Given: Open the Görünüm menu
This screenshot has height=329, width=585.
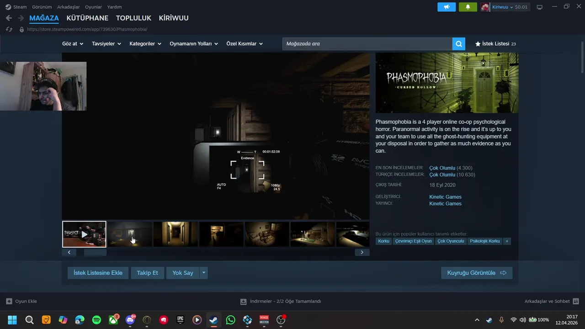Looking at the screenshot, I should (42, 7).
